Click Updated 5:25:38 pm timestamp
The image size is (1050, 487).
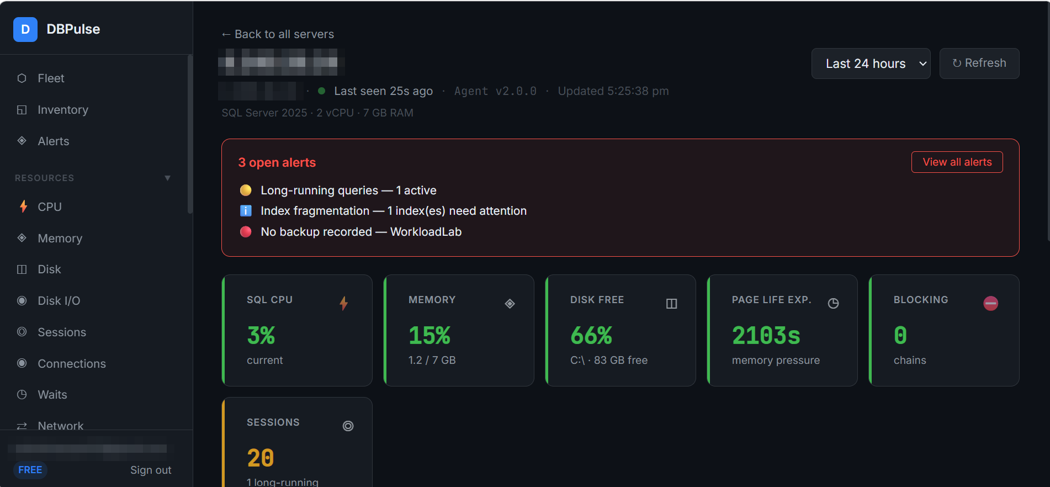click(613, 91)
